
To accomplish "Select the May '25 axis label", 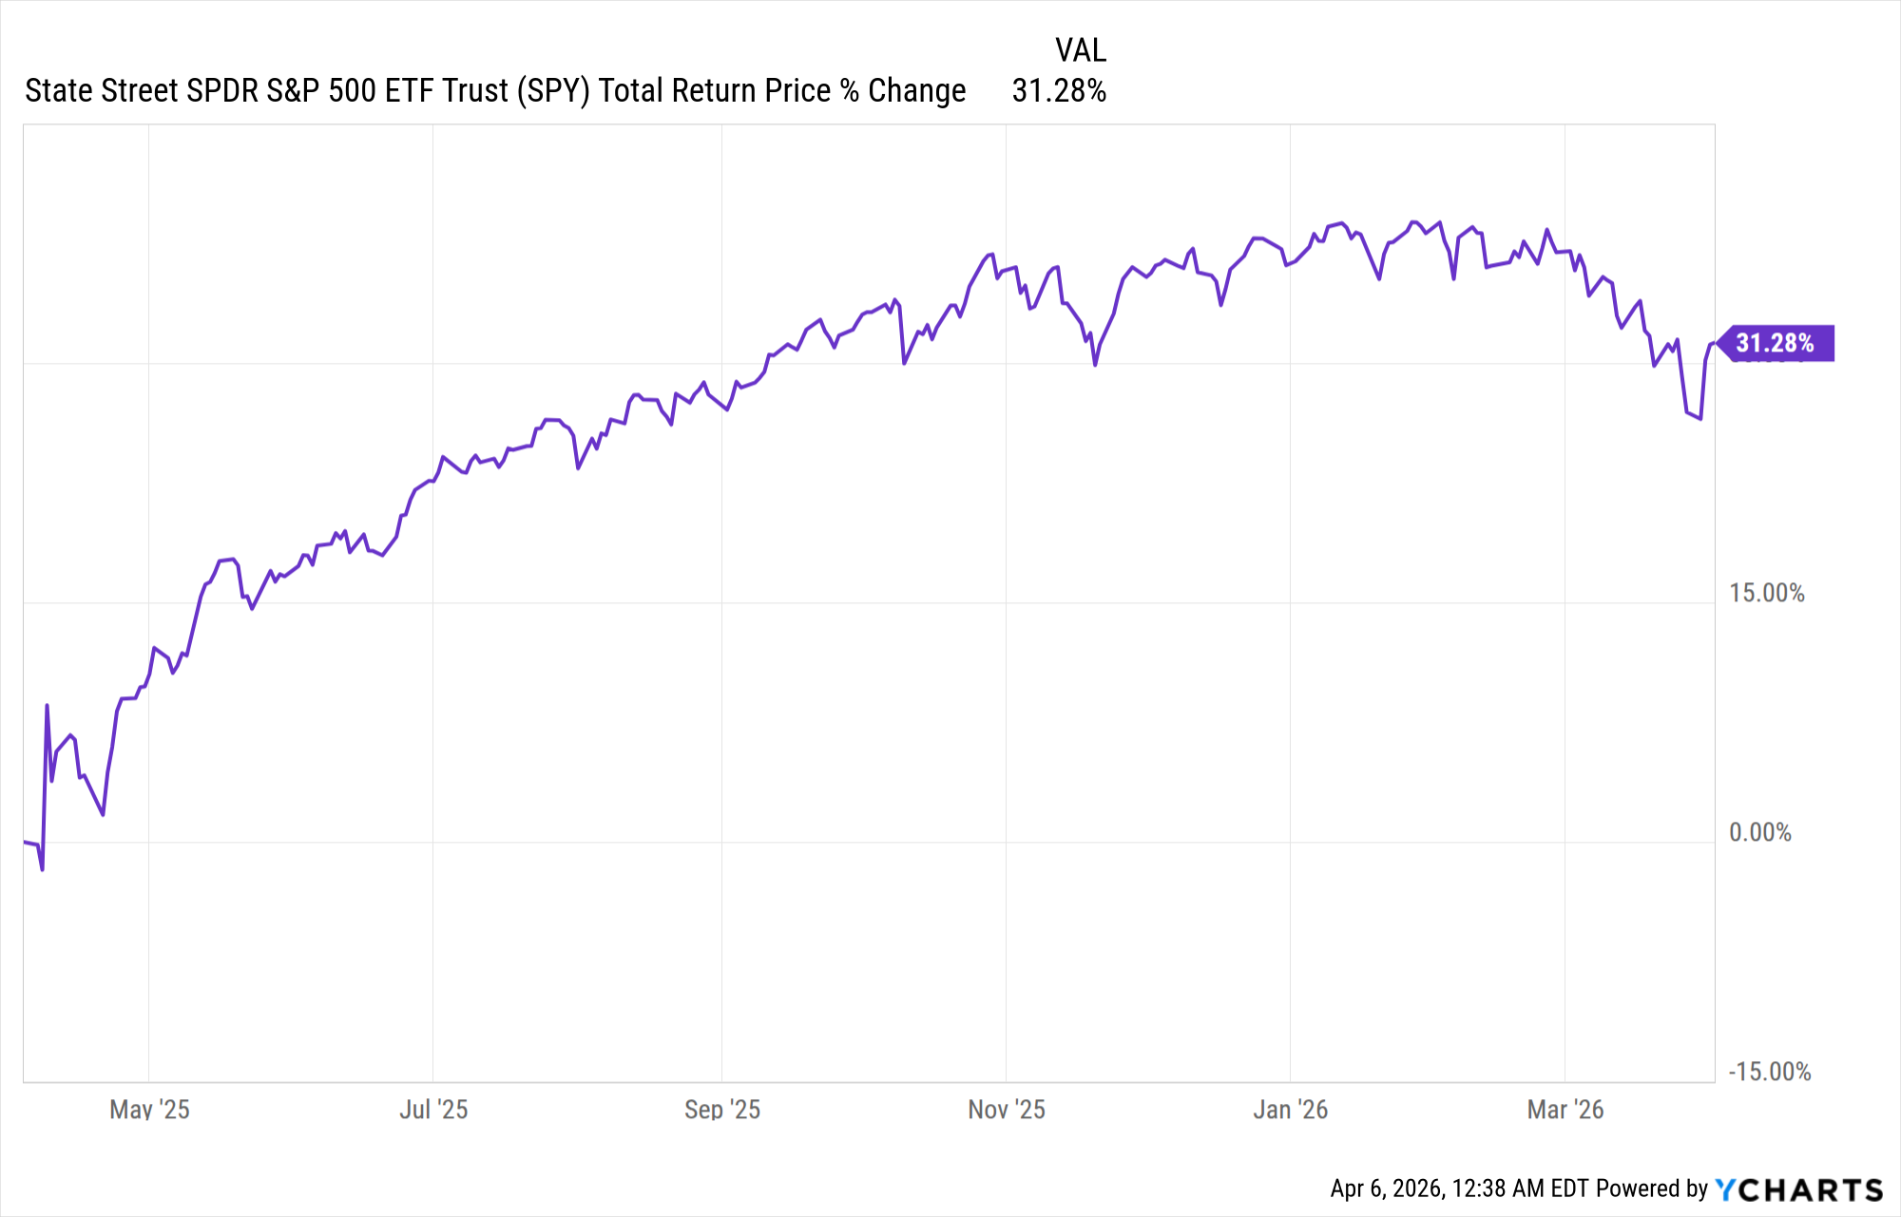I will point(149,1110).
